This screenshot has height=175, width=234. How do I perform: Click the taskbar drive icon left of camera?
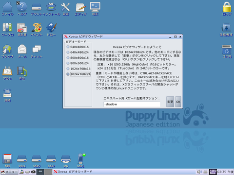coord(27,172)
